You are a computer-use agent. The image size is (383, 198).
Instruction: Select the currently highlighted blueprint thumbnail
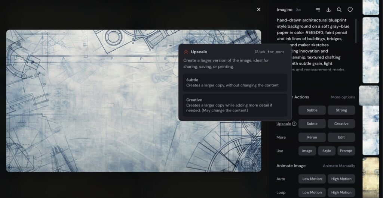369,95
